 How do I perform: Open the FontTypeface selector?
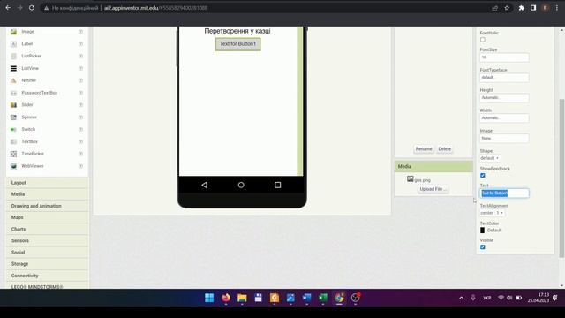click(x=504, y=78)
